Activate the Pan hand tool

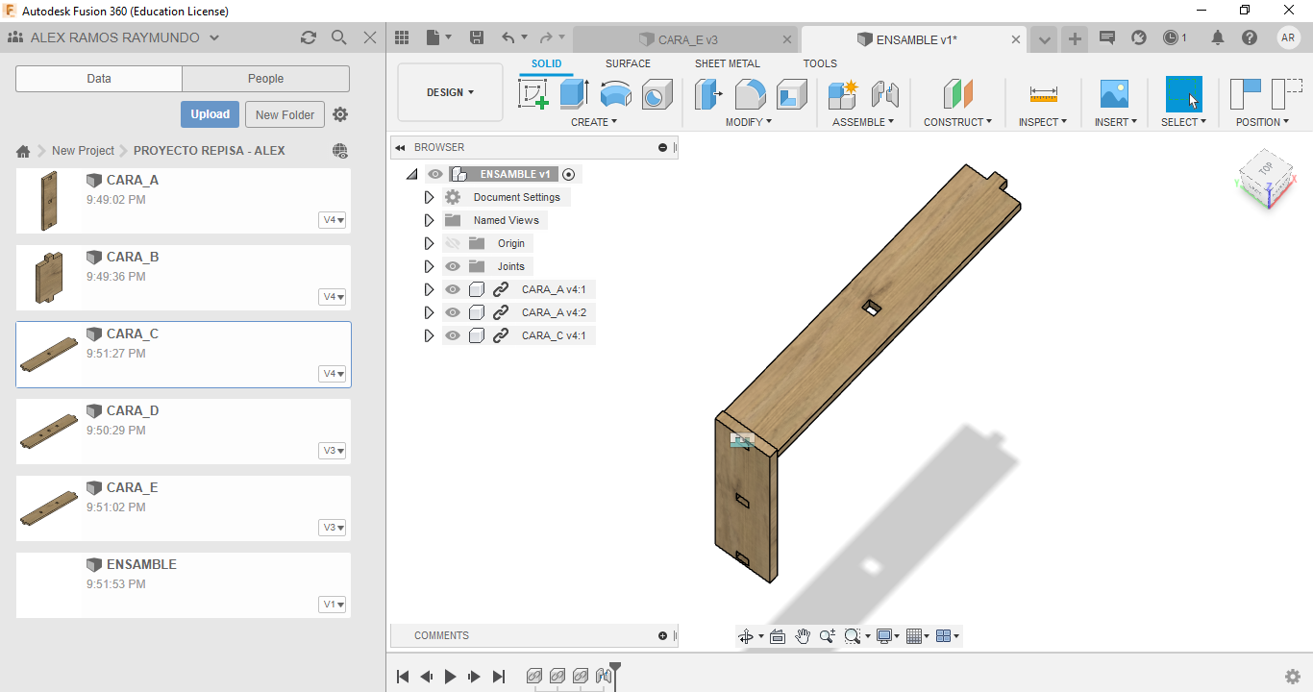803,636
